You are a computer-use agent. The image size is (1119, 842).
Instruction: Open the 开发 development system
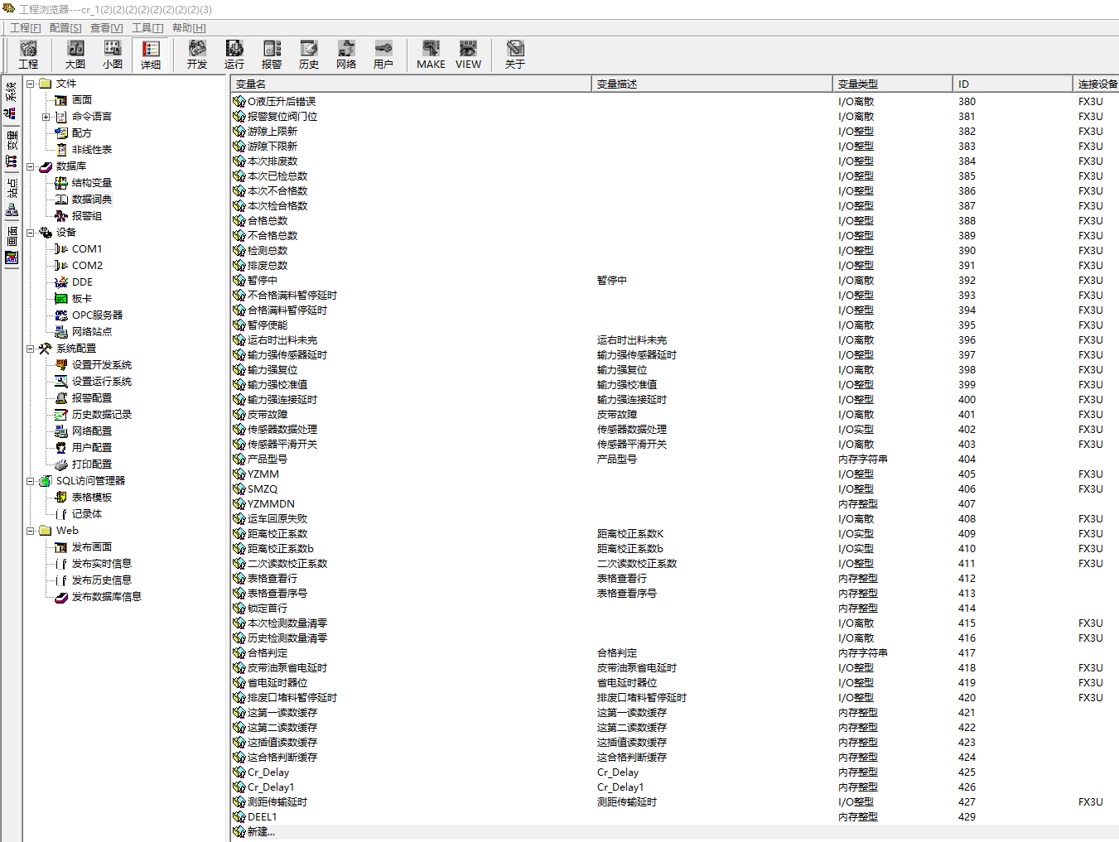(197, 55)
